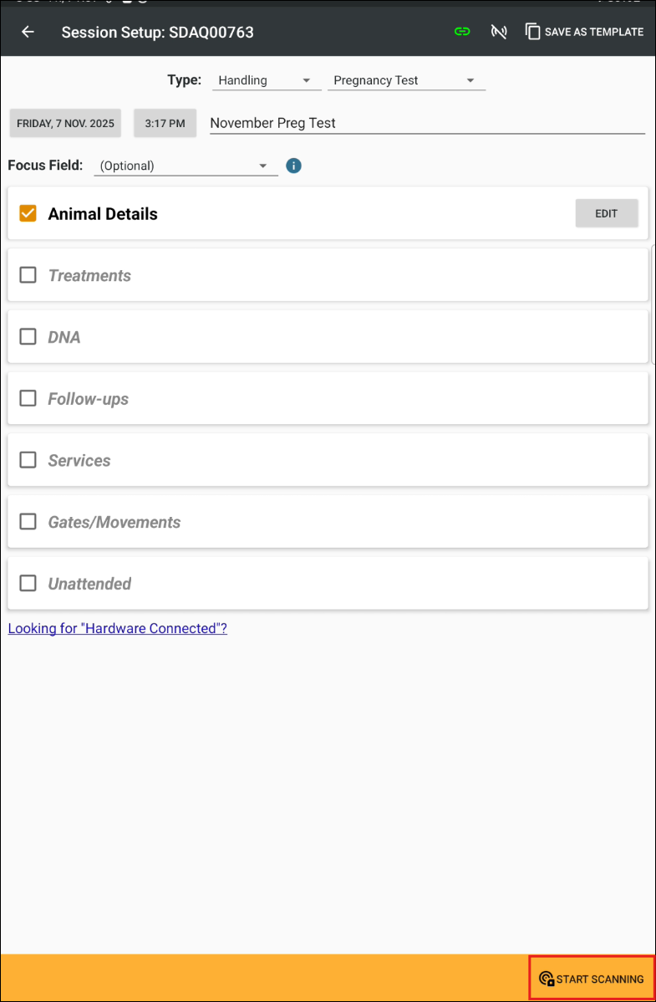Click the green link connection icon
Viewport: 656px width, 1002px height.
[x=462, y=32]
